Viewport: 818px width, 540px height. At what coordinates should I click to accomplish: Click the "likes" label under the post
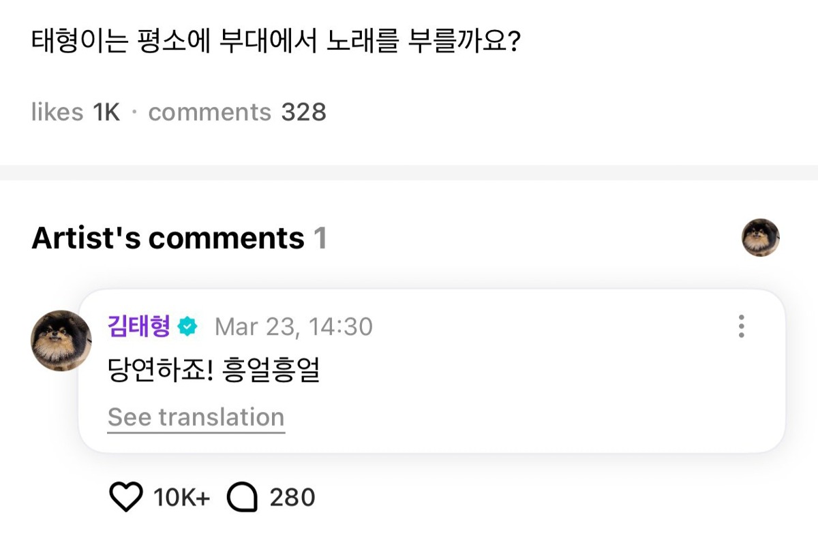pyautogui.click(x=57, y=112)
